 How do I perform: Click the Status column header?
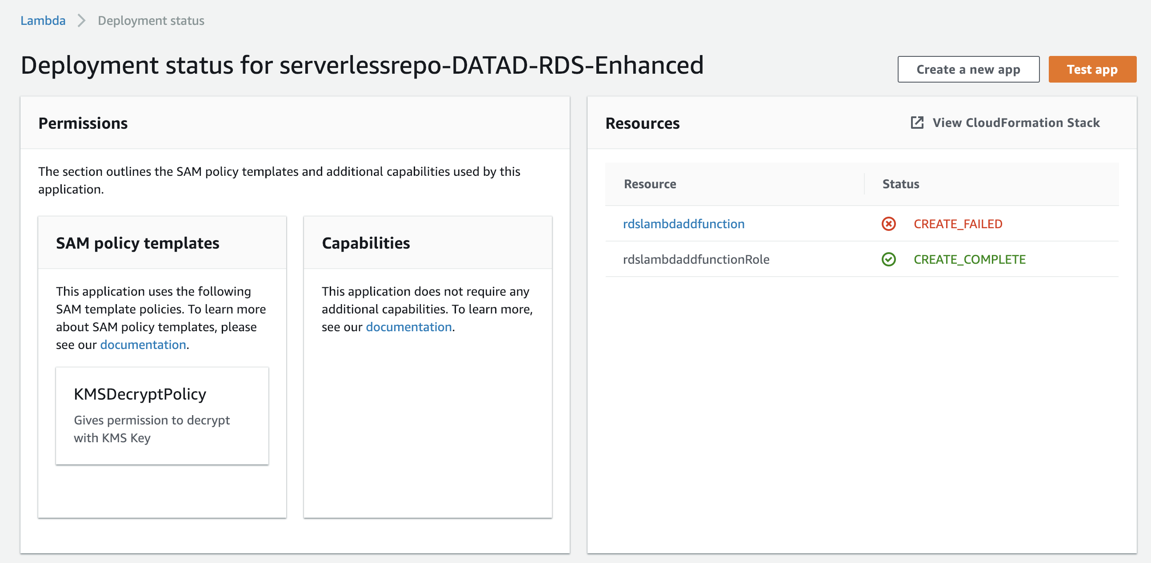point(900,183)
